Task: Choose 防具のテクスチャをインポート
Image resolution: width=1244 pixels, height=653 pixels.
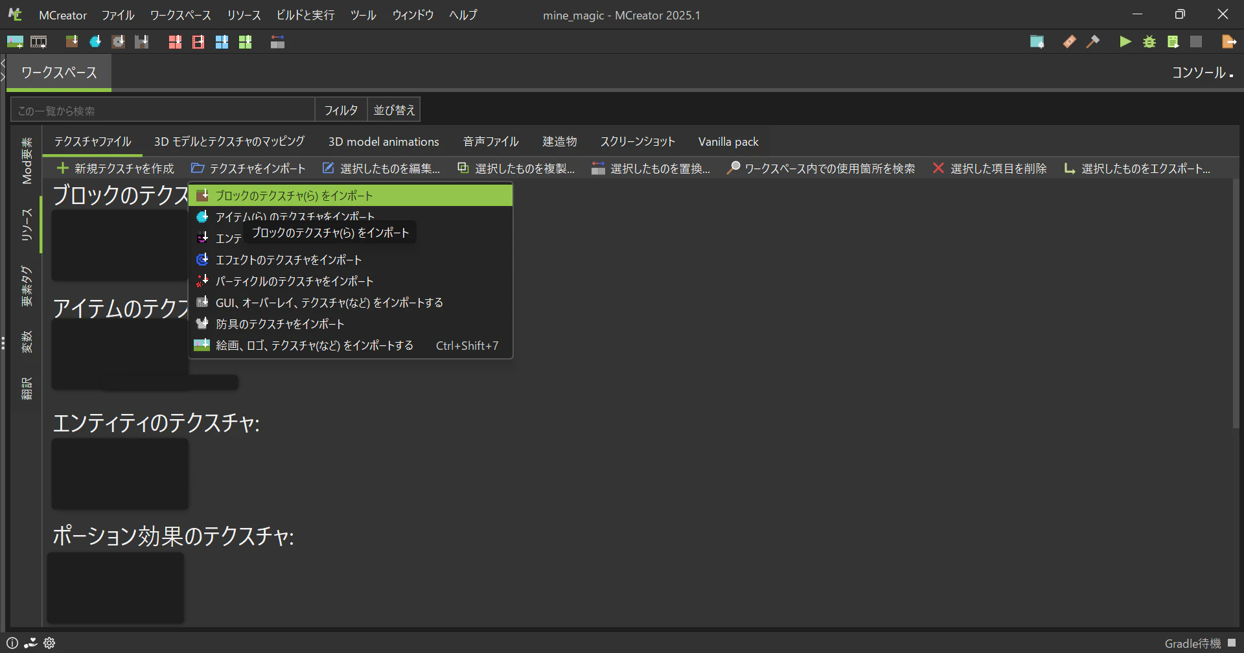Action: (351, 324)
